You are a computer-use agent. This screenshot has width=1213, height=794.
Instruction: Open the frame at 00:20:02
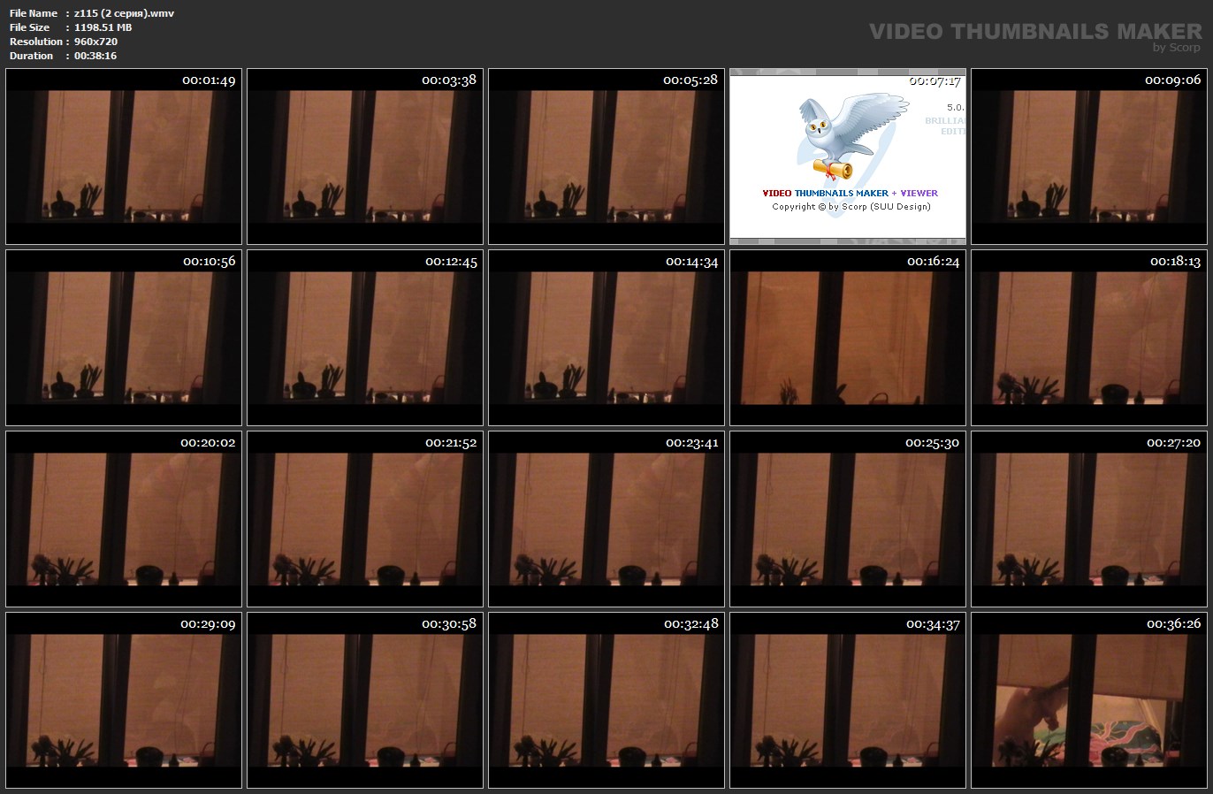[x=124, y=519]
